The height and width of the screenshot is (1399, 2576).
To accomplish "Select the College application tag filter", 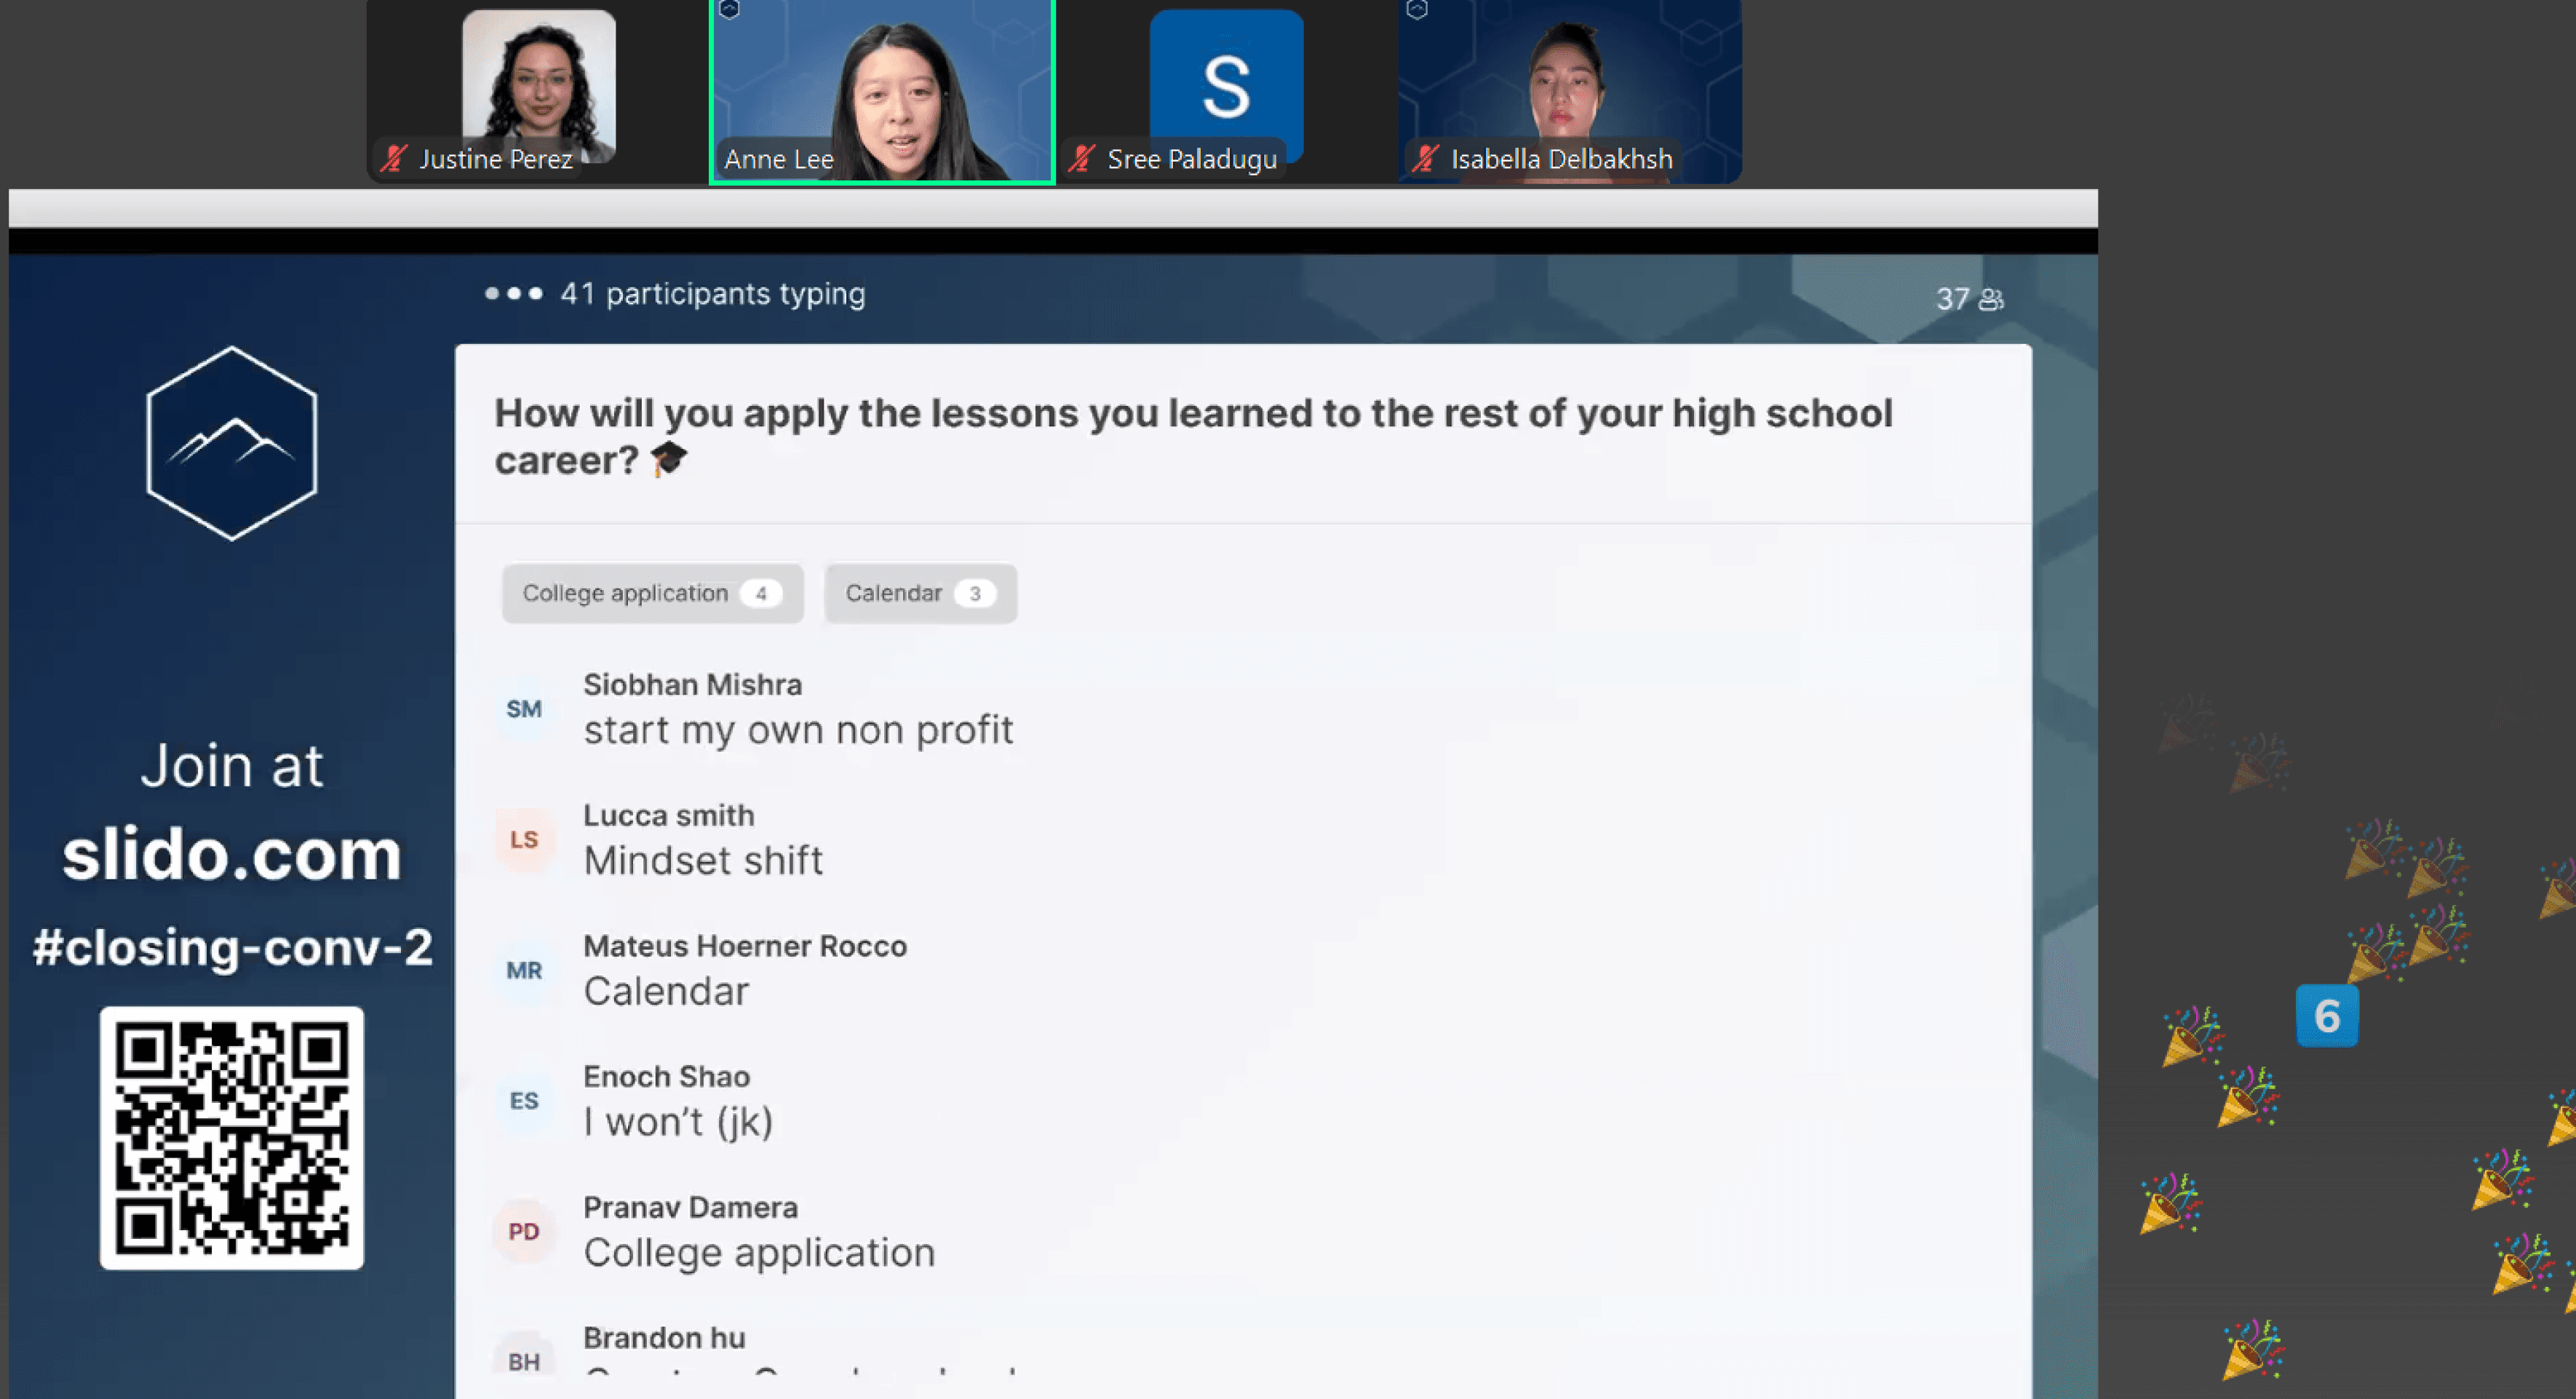I will 652,593.
